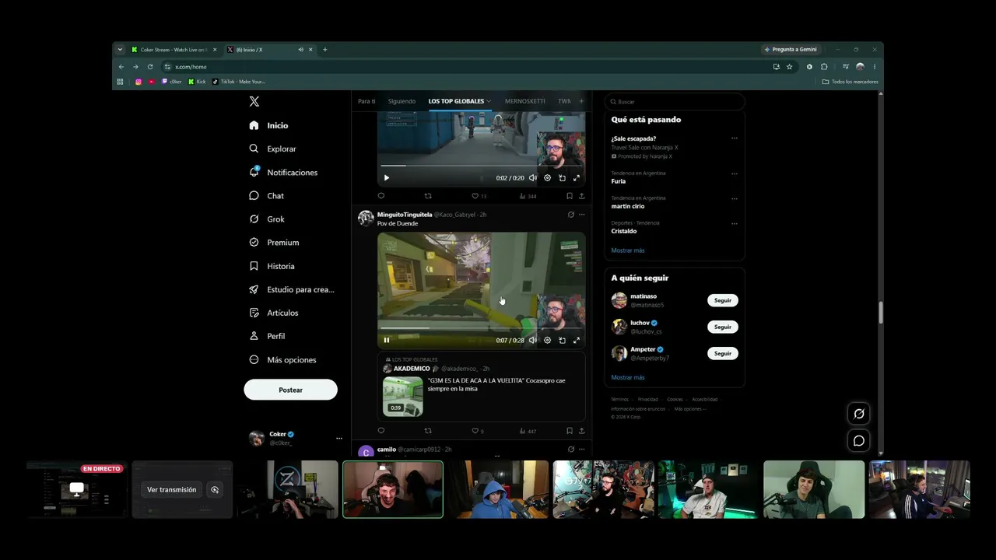The width and height of the screenshot is (996, 560).
Task: Open more options for Furia trend
Action: 734,173
